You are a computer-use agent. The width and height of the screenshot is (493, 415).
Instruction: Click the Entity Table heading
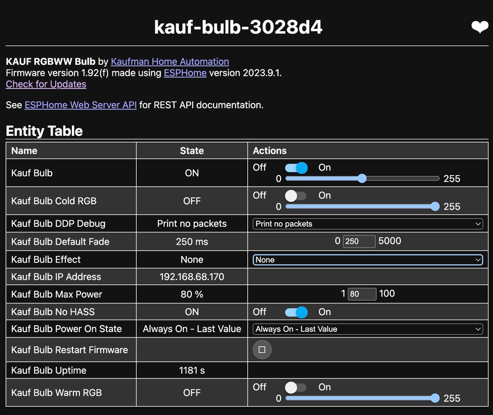click(44, 131)
